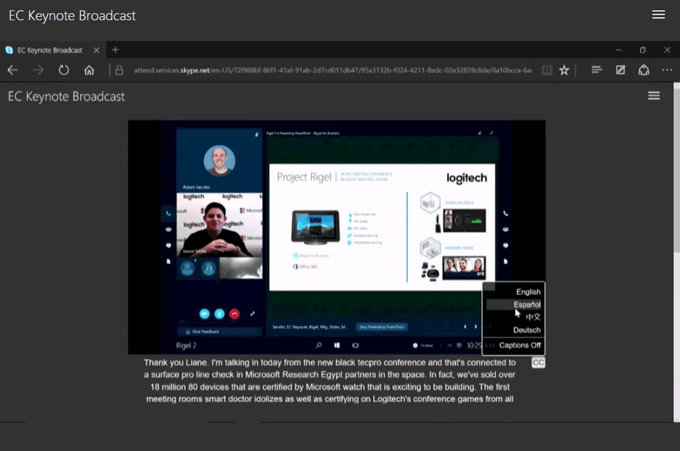Expand the in-page hamburger menu

tap(653, 96)
